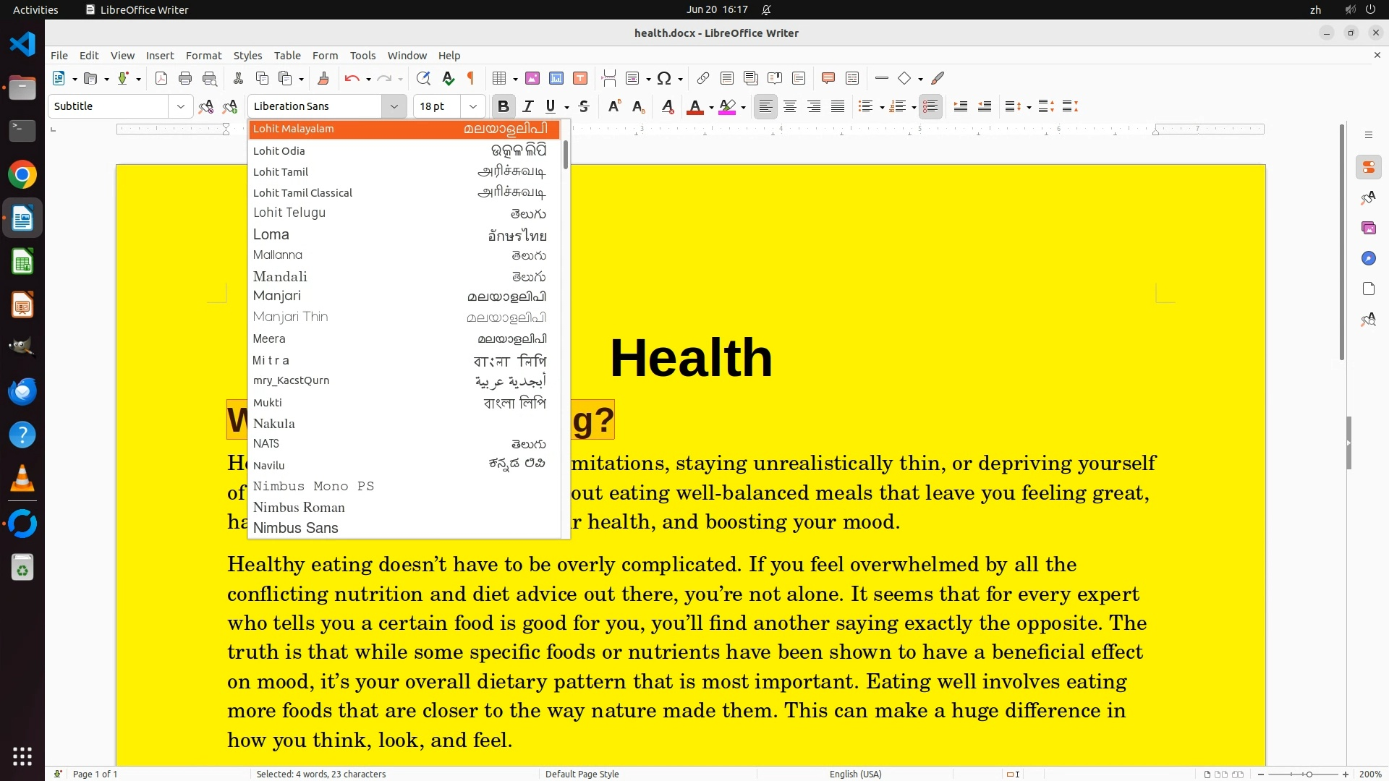This screenshot has height=781, width=1389.
Task: Open the Tools menu
Action: pos(362,56)
